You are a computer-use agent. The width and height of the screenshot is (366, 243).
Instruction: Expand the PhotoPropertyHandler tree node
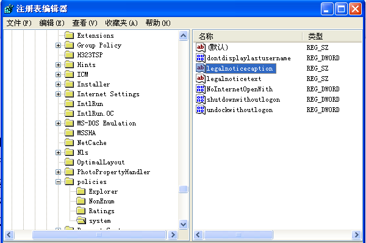58,172
